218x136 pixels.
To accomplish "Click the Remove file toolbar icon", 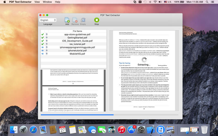I will point(75,20).
